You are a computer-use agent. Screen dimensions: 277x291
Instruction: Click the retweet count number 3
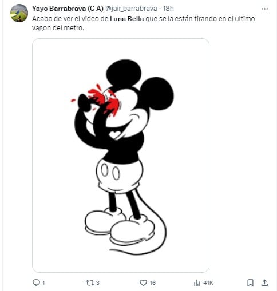tap(97, 282)
